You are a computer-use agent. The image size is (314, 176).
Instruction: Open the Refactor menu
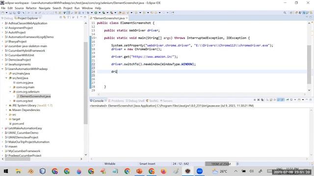pyautogui.click(x=31, y=8)
